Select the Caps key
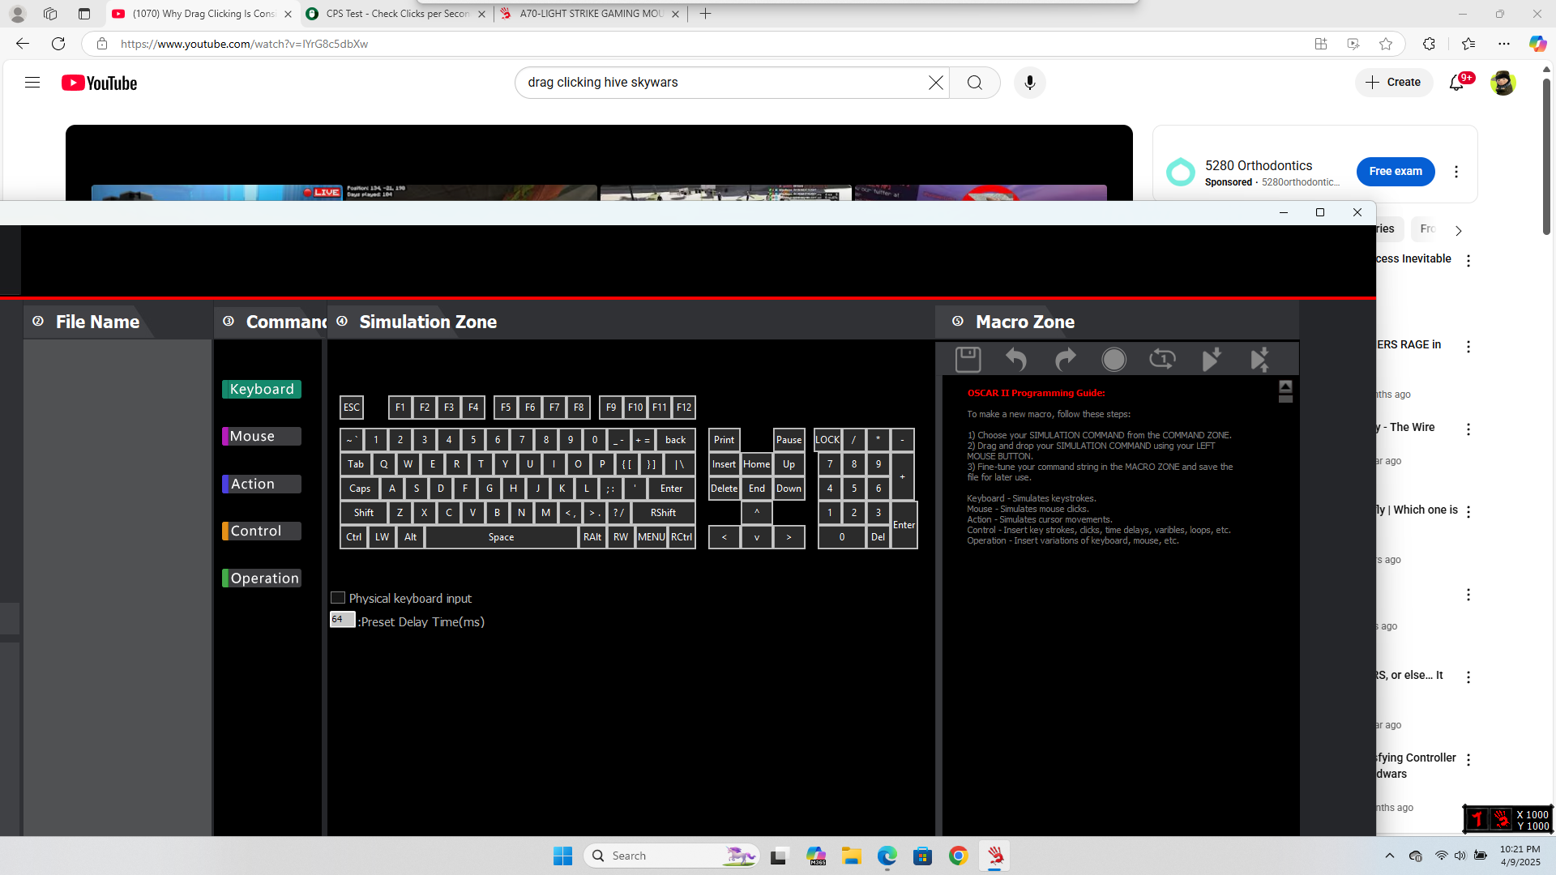Image resolution: width=1556 pixels, height=875 pixels. [360, 489]
